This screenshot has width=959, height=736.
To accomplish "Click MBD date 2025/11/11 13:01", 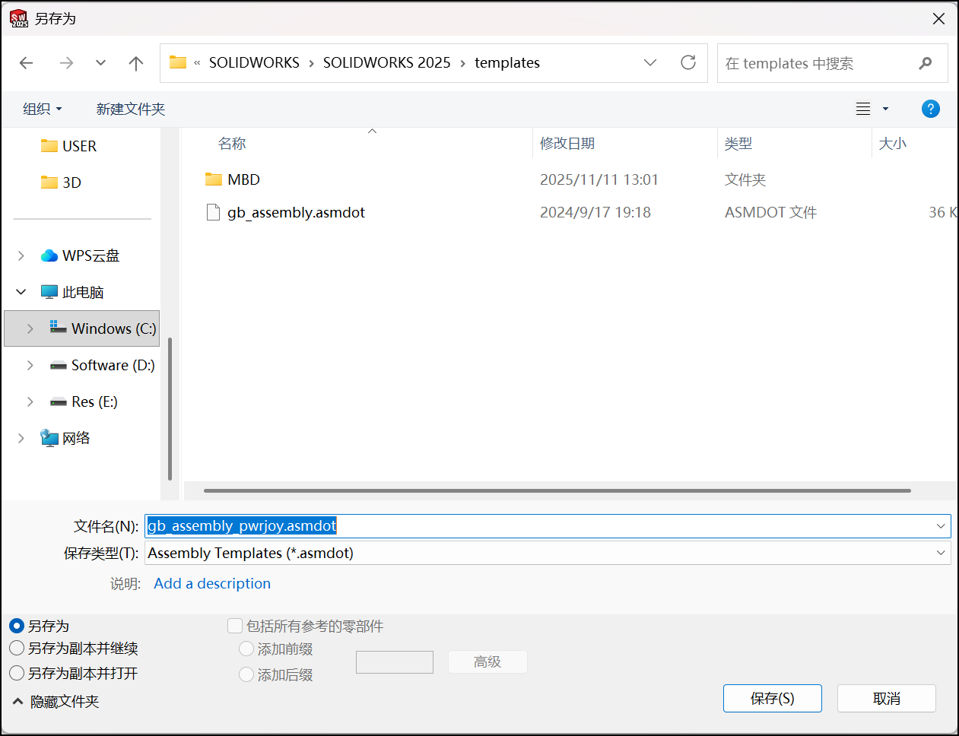I will tap(599, 179).
